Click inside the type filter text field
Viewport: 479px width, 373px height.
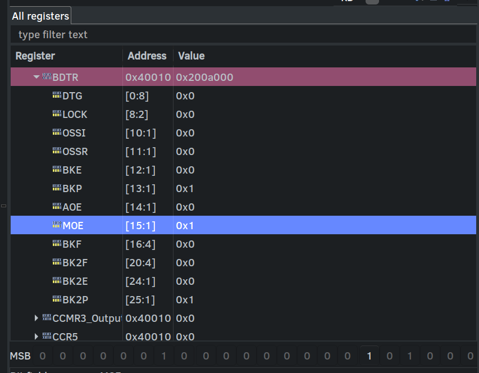pos(112,34)
